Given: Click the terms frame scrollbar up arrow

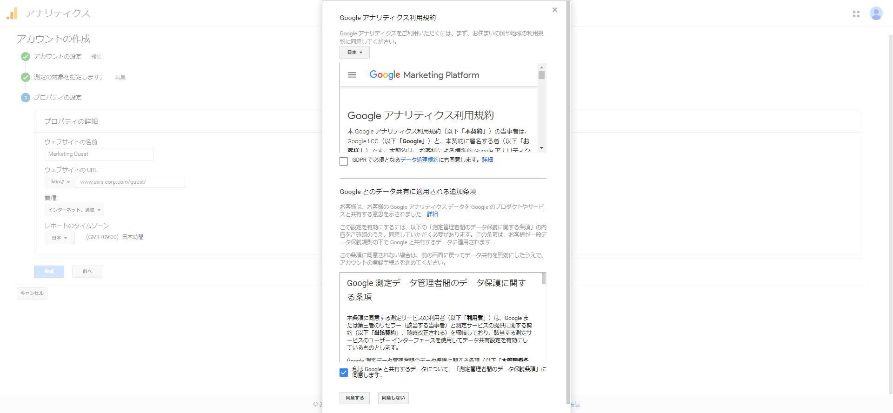Looking at the screenshot, I should click(x=541, y=67).
